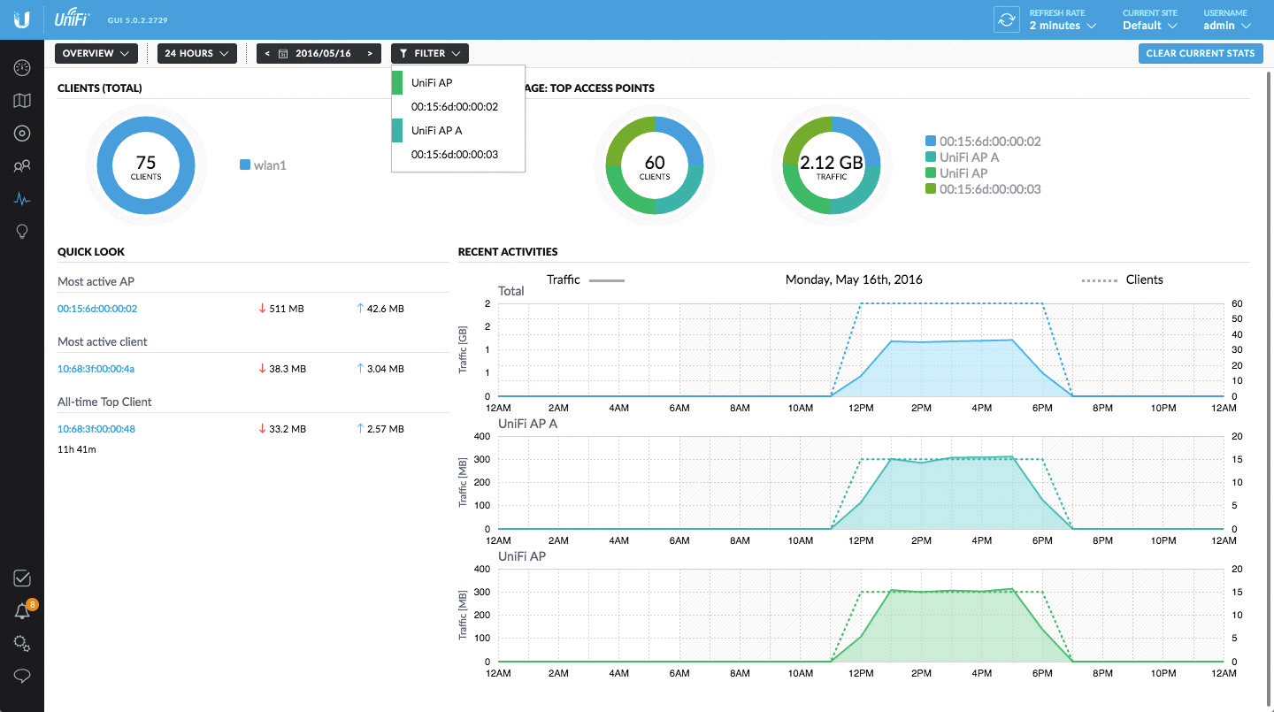The height and width of the screenshot is (712, 1274).
Task: Open the Events checkmark icon
Action: pyautogui.click(x=22, y=578)
